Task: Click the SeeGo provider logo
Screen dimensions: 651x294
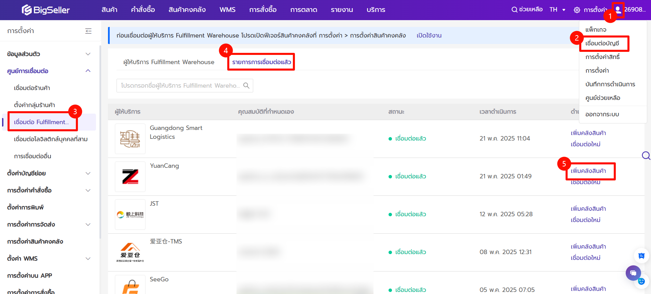Action: (130, 285)
